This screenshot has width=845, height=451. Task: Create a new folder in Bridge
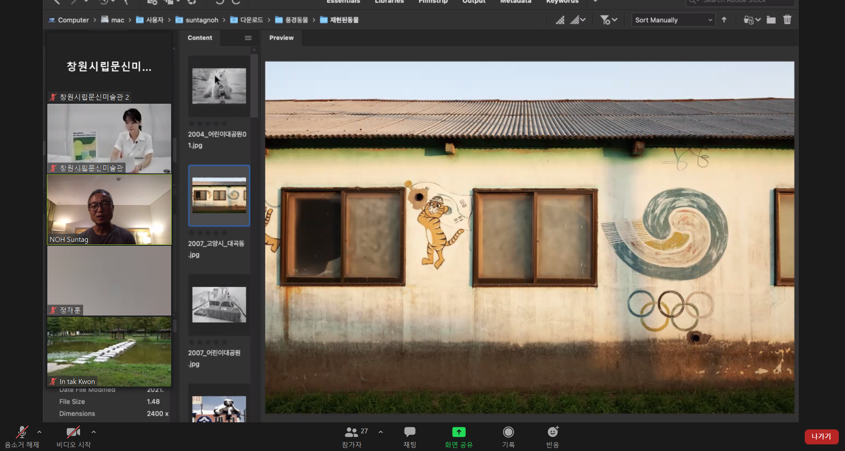pyautogui.click(x=771, y=20)
